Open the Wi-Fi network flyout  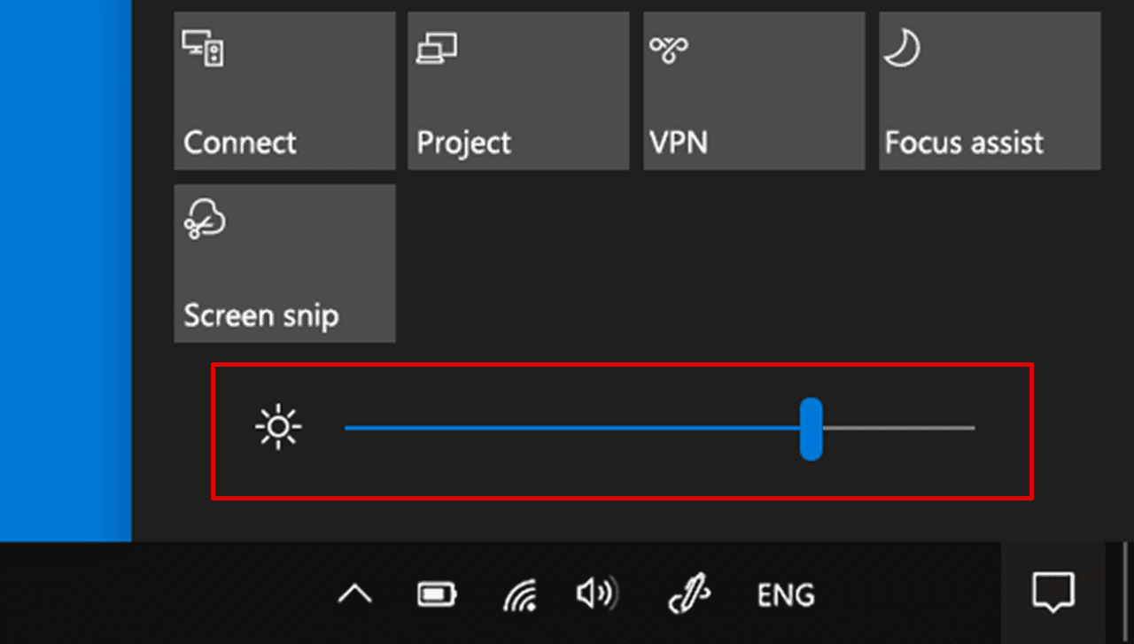[x=520, y=594]
